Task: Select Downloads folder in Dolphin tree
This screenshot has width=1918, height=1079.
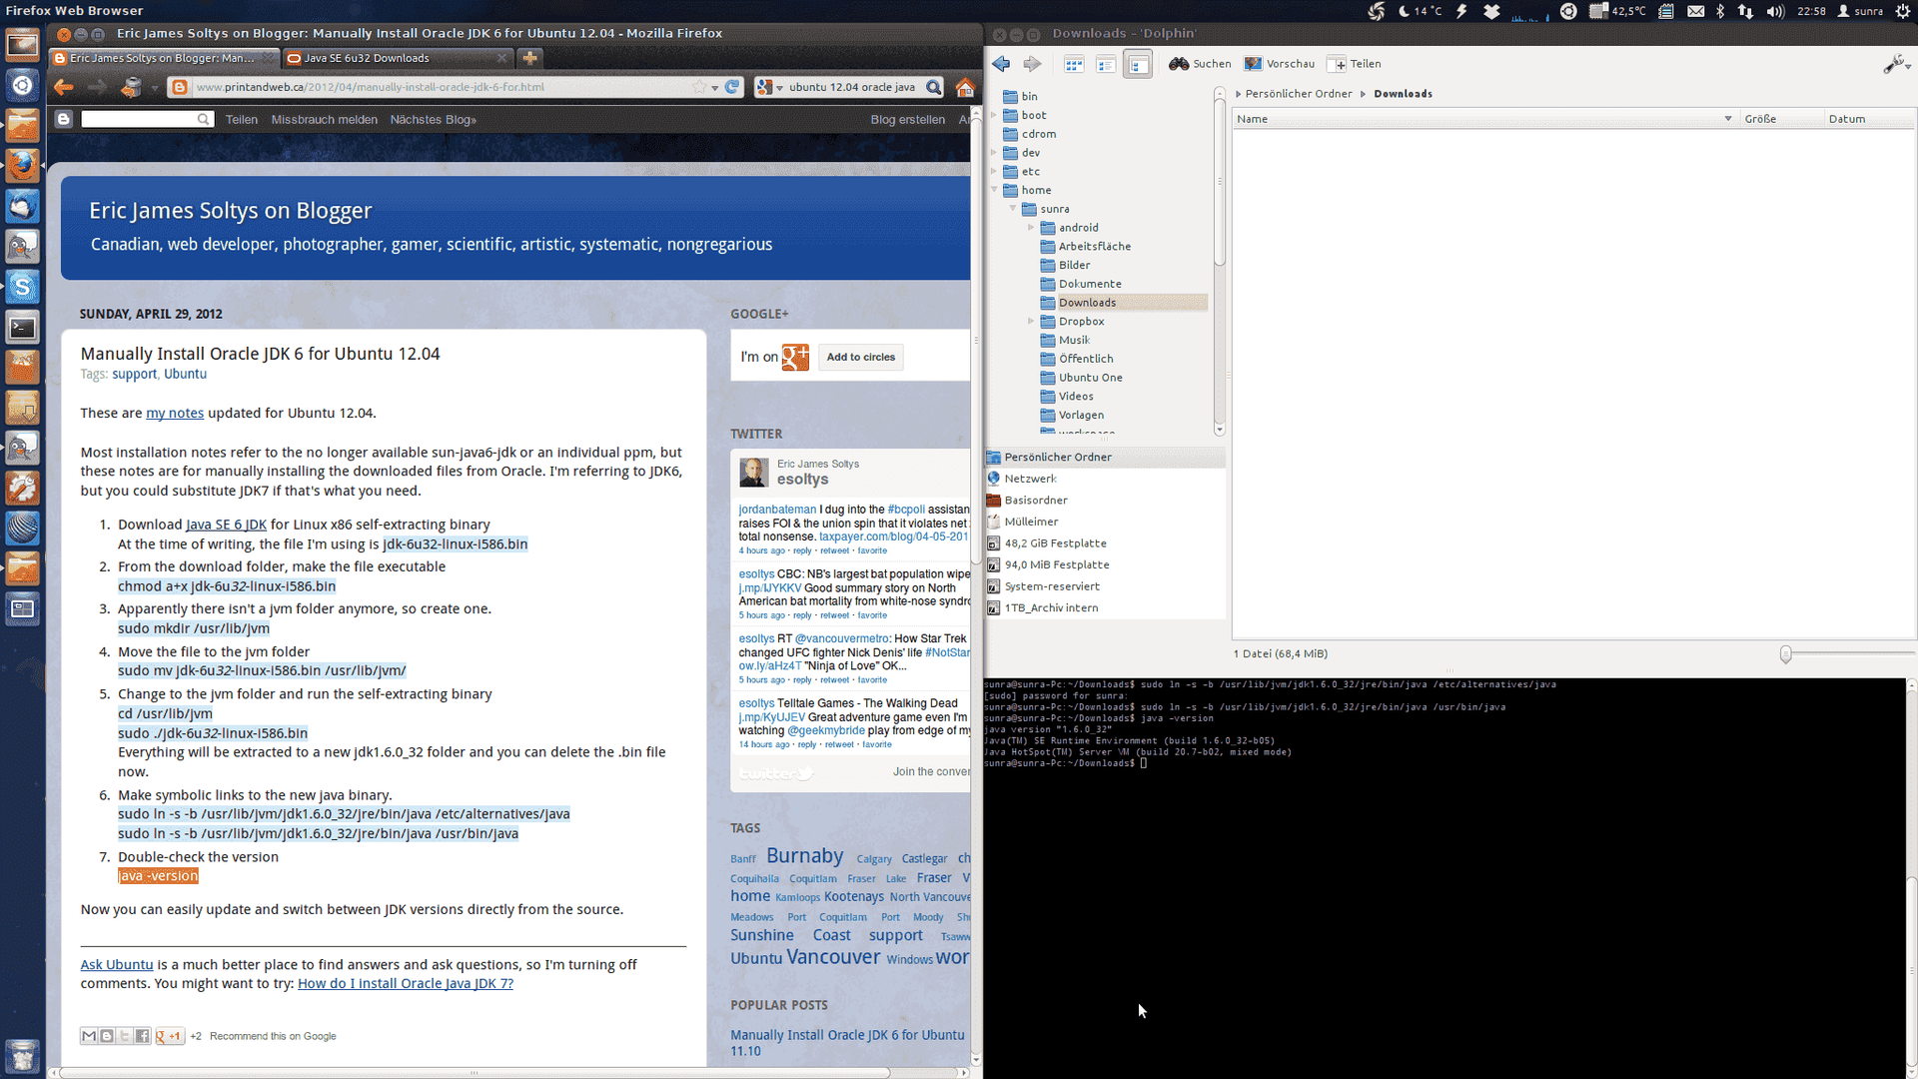Action: coord(1087,303)
